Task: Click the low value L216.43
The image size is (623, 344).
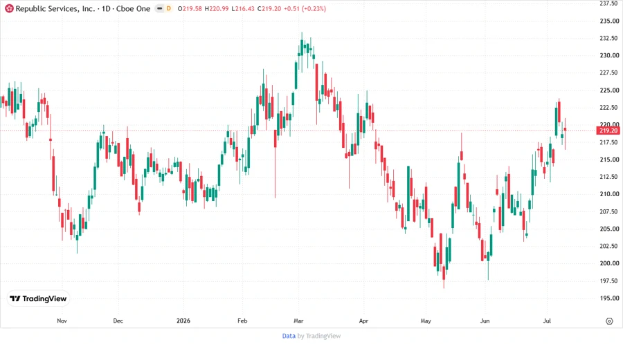Action: [x=243, y=8]
